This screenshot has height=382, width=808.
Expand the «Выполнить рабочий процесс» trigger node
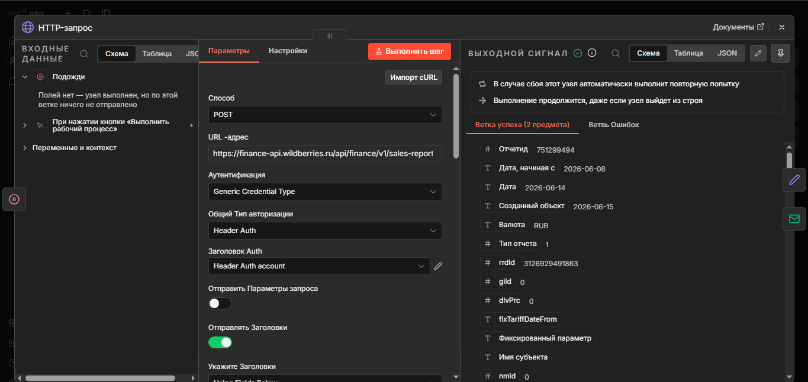pyautogui.click(x=25, y=125)
